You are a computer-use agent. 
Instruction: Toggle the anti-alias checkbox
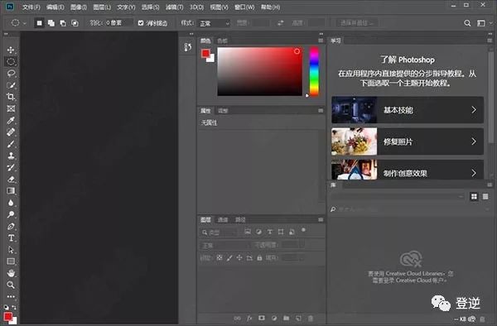(141, 23)
